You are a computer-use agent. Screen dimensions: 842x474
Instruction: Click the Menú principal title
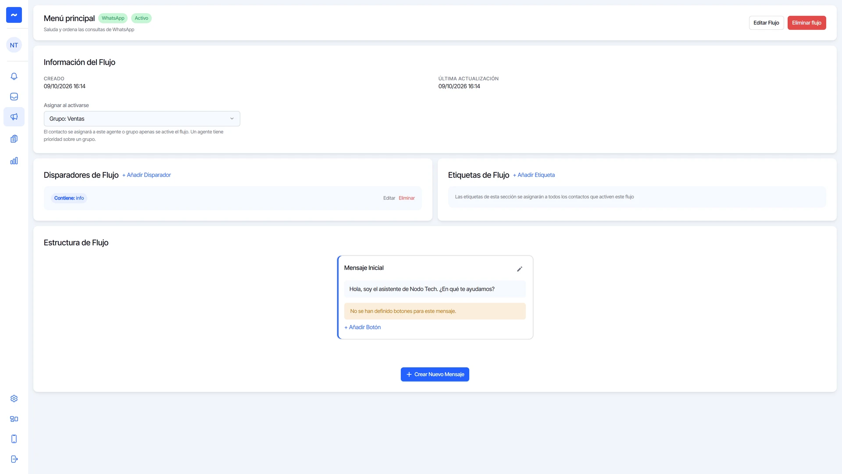coord(69,18)
